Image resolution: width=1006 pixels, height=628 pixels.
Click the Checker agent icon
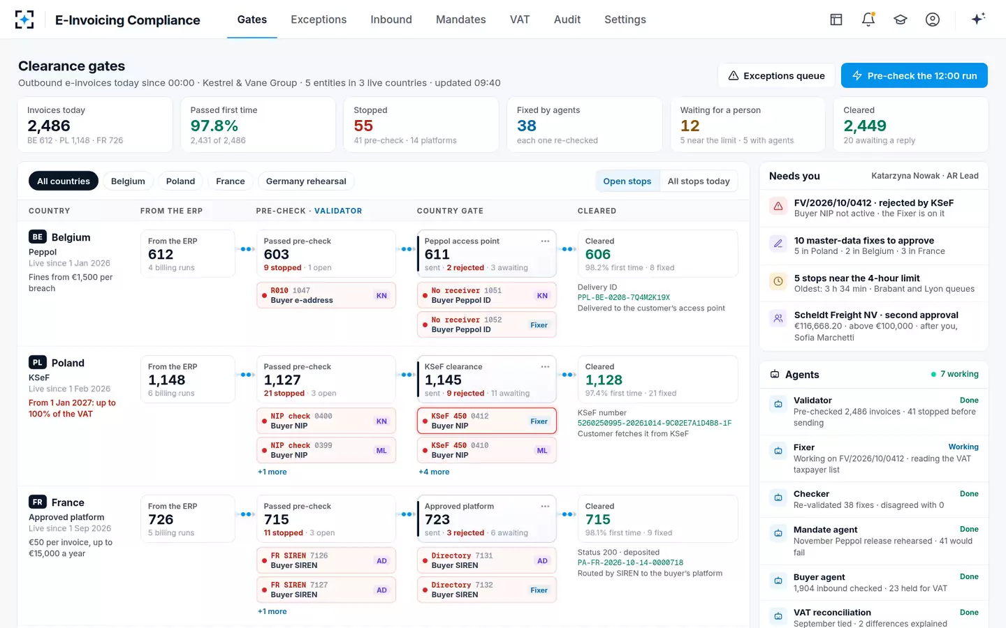pos(778,498)
